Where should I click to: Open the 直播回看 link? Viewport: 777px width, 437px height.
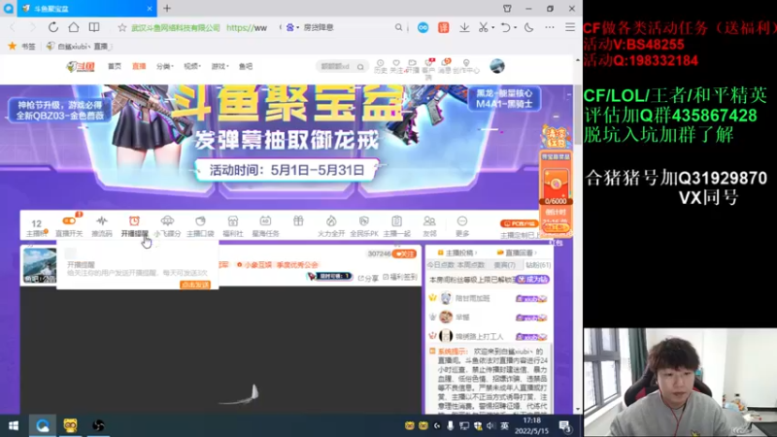(x=517, y=252)
